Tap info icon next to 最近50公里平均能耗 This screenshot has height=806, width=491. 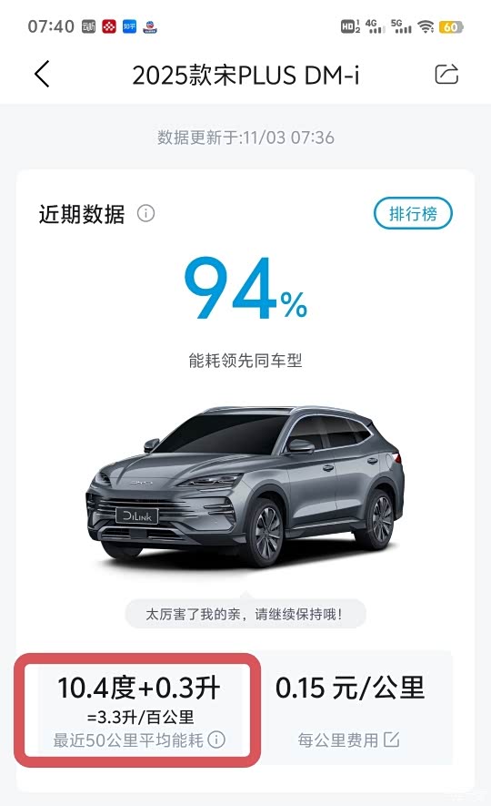[216, 740]
